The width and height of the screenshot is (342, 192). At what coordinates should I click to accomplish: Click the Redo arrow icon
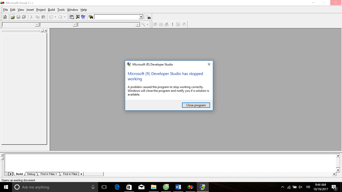(60, 17)
